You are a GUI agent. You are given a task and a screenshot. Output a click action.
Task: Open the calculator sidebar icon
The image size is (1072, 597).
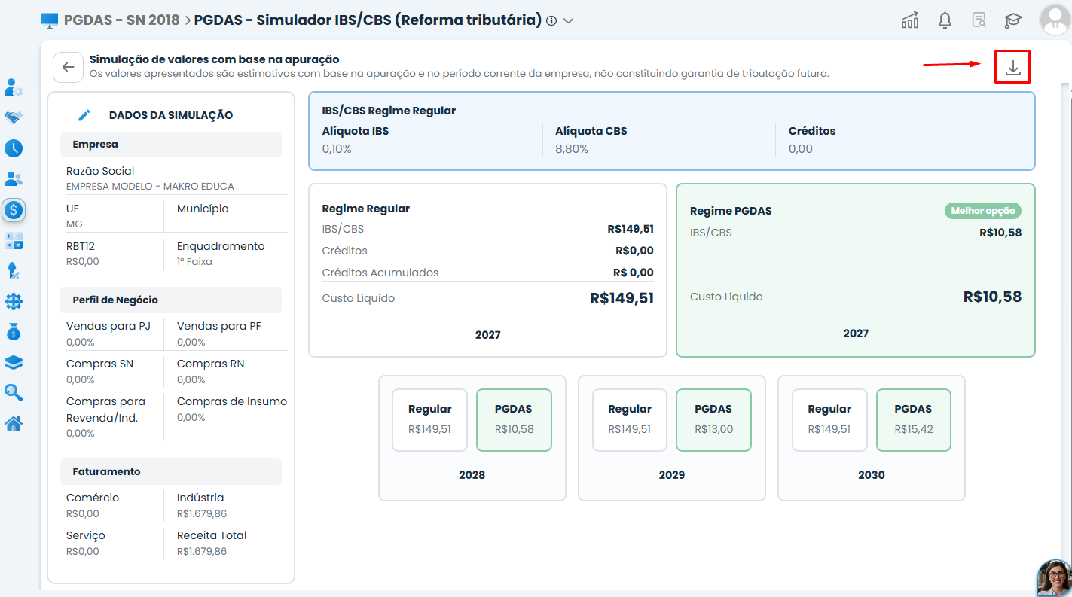[x=14, y=241]
